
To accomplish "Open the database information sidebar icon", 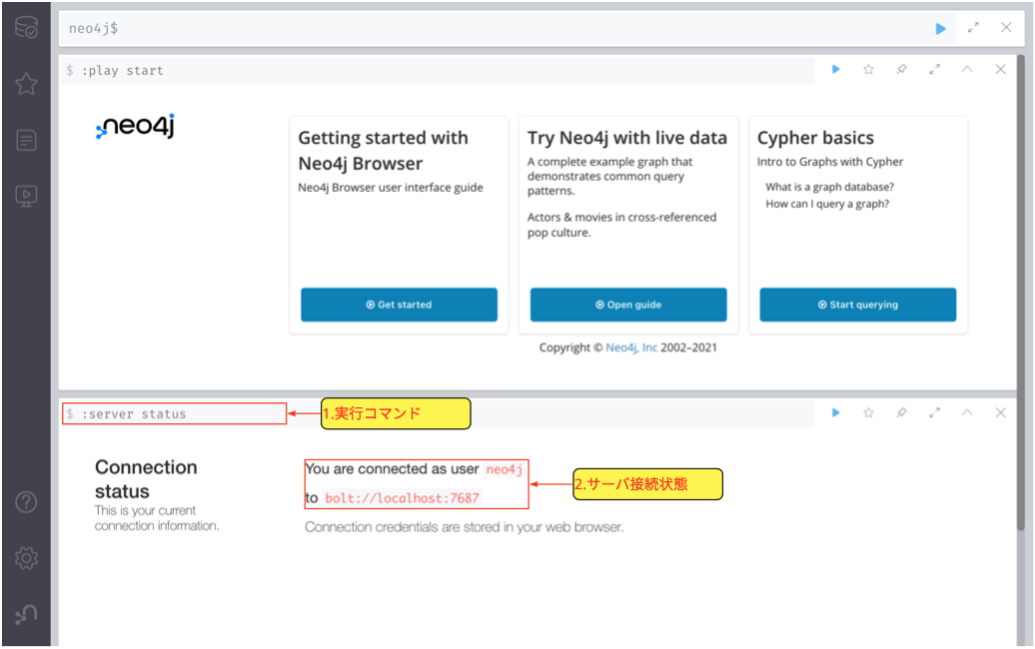I will click(26, 28).
